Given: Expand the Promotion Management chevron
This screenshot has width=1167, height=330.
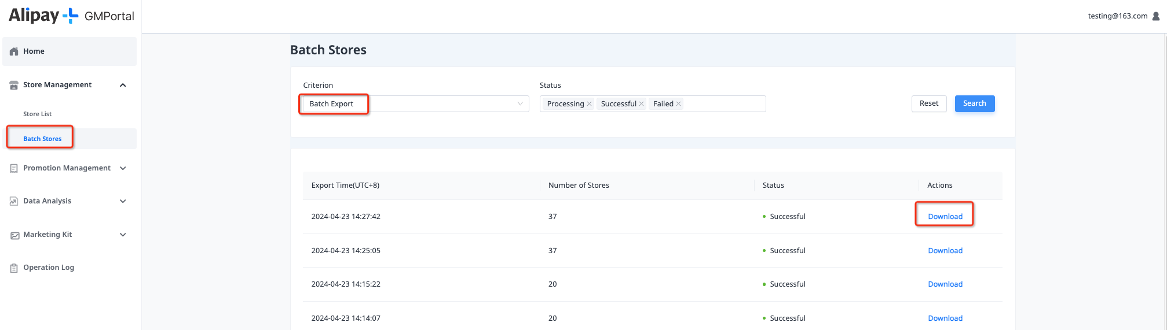Looking at the screenshot, I should tap(123, 168).
